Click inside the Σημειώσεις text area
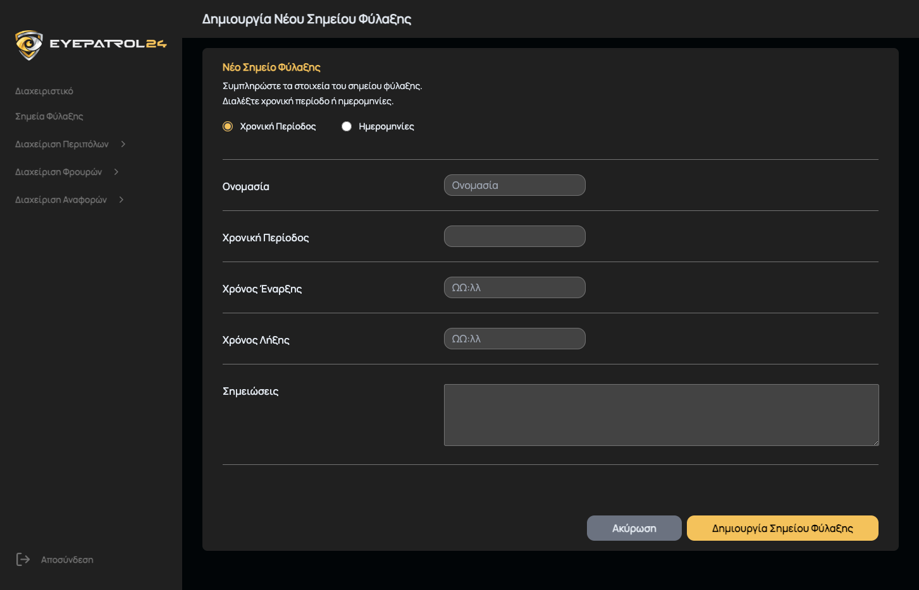 coord(661,415)
